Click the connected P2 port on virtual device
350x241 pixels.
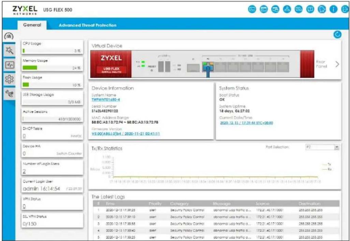click(208, 67)
